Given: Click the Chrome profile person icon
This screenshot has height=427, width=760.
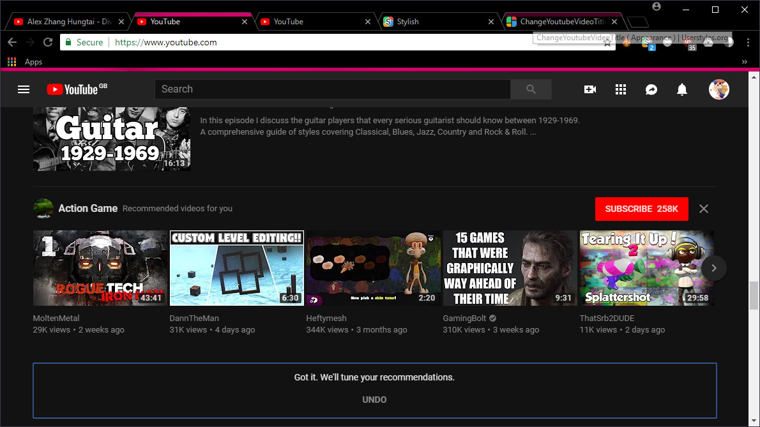Looking at the screenshot, I should coord(657,6).
